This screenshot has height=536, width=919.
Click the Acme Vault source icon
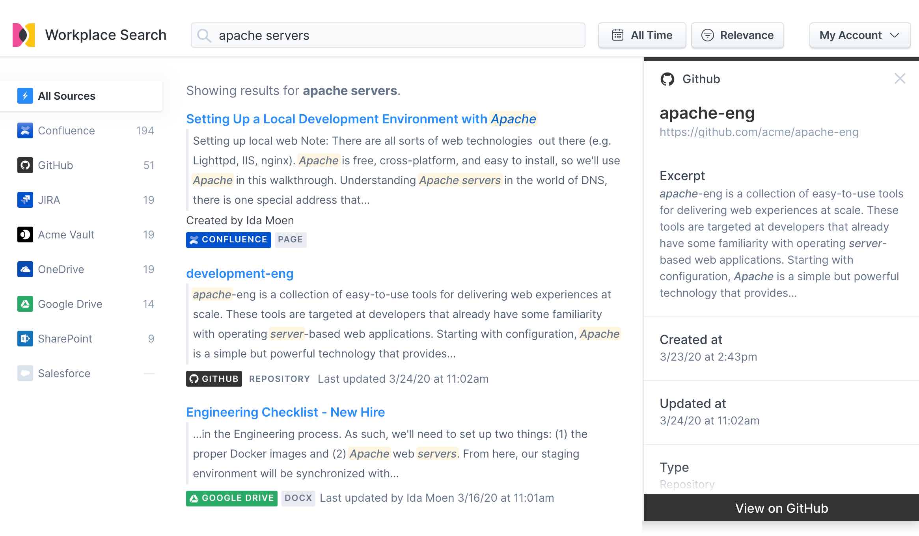[25, 234]
